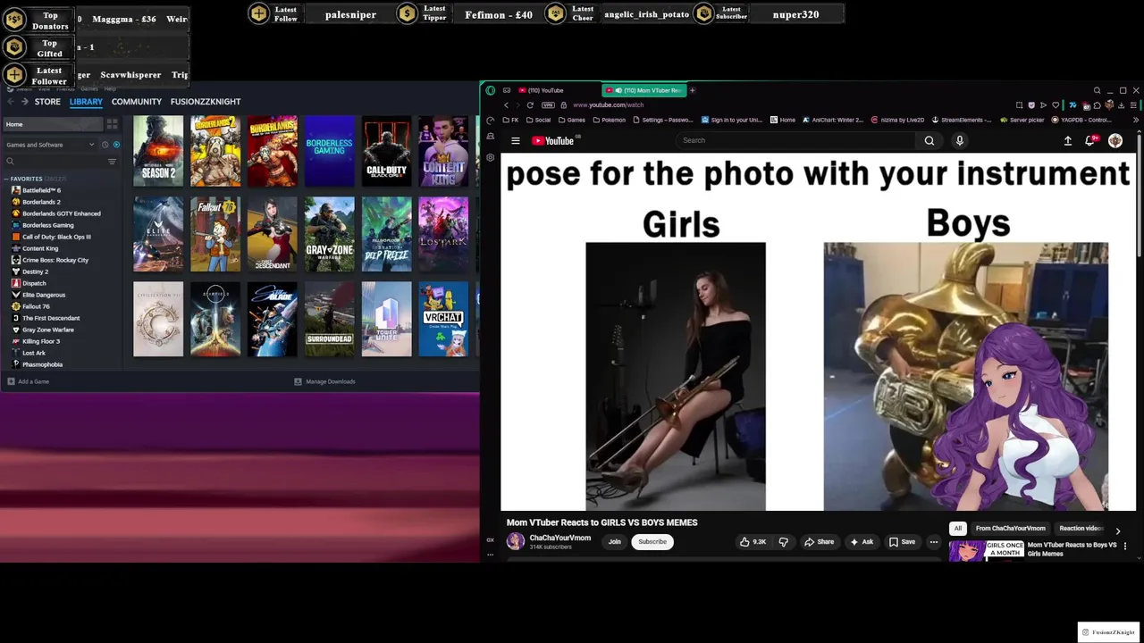Open ChaChaYourVmom channel name link
This screenshot has width=1144, height=643.
pos(560,538)
